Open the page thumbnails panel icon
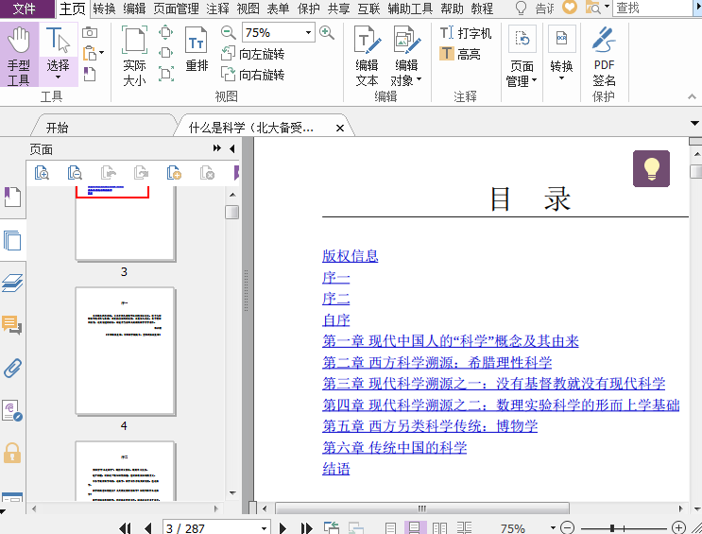 point(12,240)
